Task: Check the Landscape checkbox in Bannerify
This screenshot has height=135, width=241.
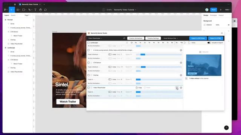Action: tap(88, 43)
